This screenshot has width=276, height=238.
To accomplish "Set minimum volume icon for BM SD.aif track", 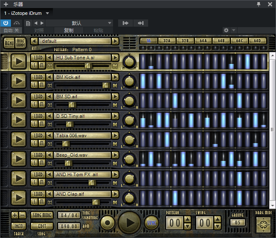I will [50, 105].
